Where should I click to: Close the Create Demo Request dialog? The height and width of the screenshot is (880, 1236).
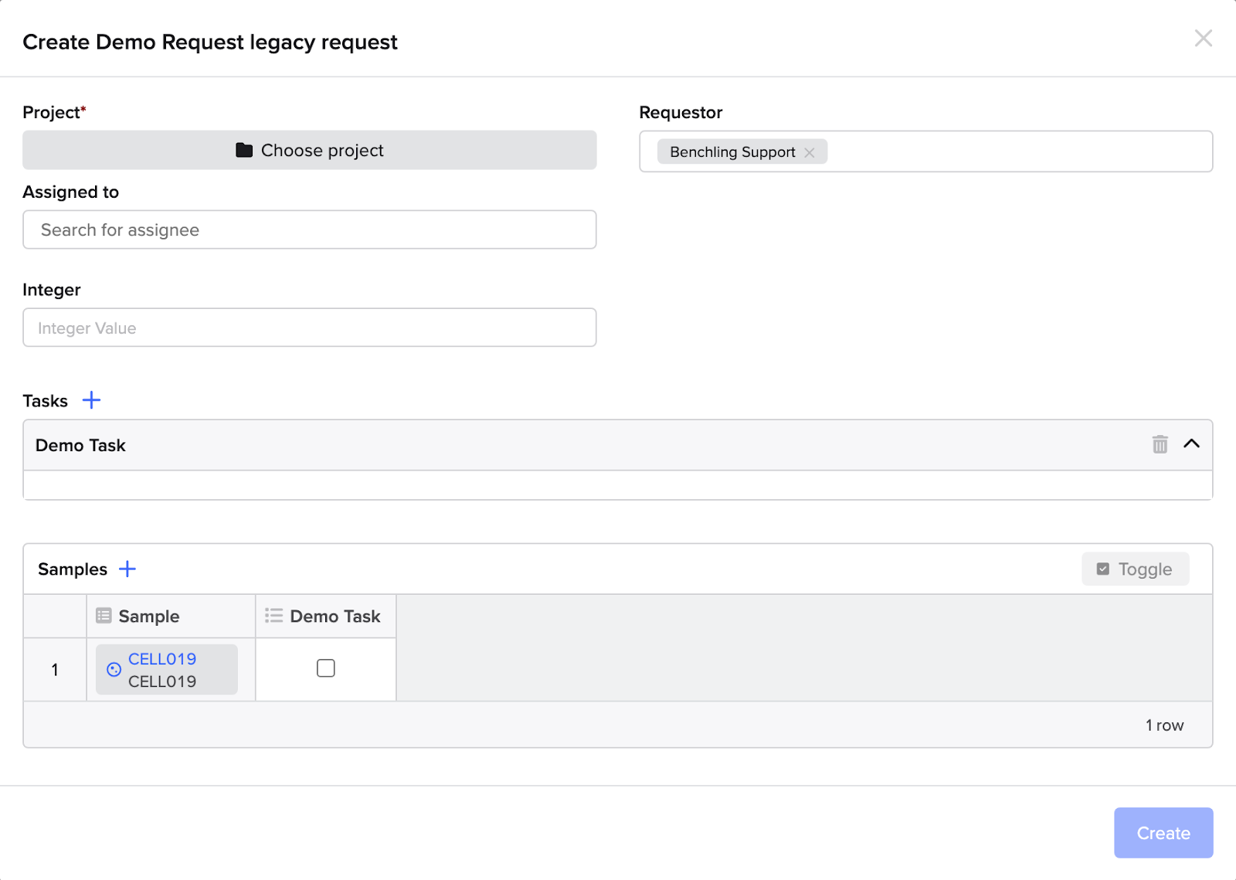(1203, 39)
